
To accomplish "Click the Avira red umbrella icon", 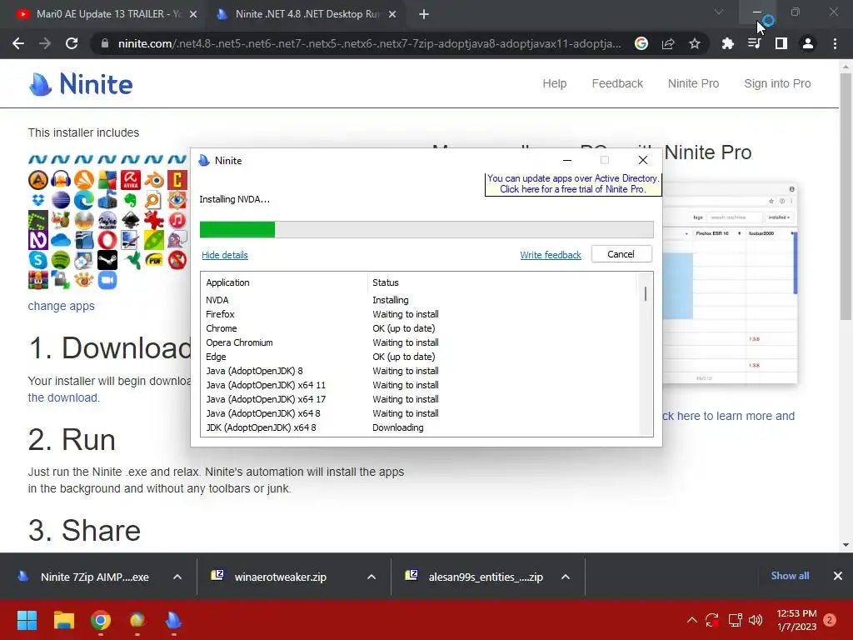I will [x=131, y=180].
